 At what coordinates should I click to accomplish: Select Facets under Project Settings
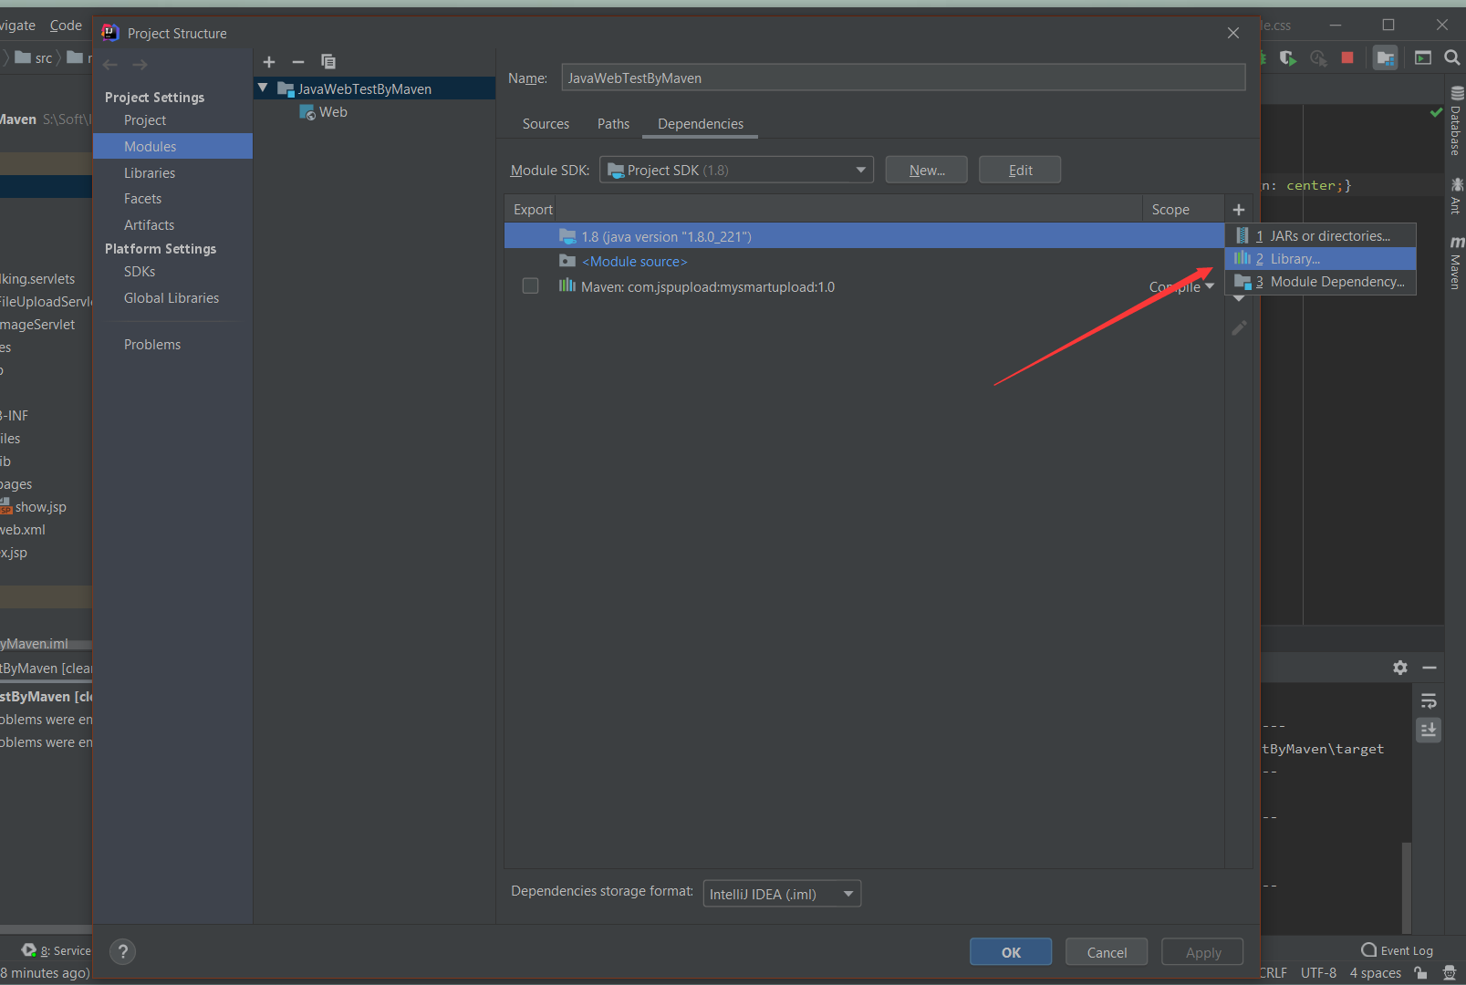[x=172, y=199]
